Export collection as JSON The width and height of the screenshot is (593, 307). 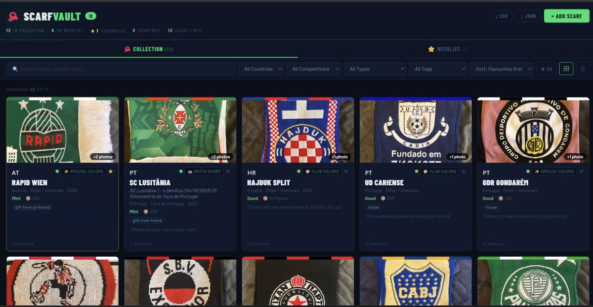coord(528,16)
